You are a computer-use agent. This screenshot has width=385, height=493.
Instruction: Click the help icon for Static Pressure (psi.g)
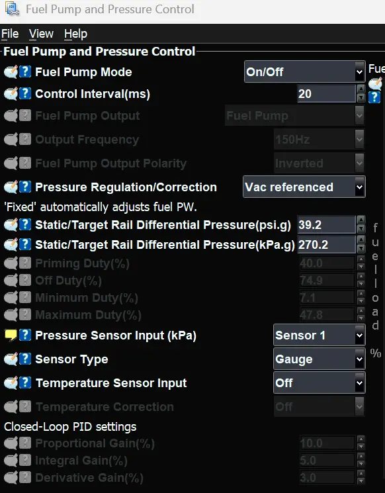[25, 224]
